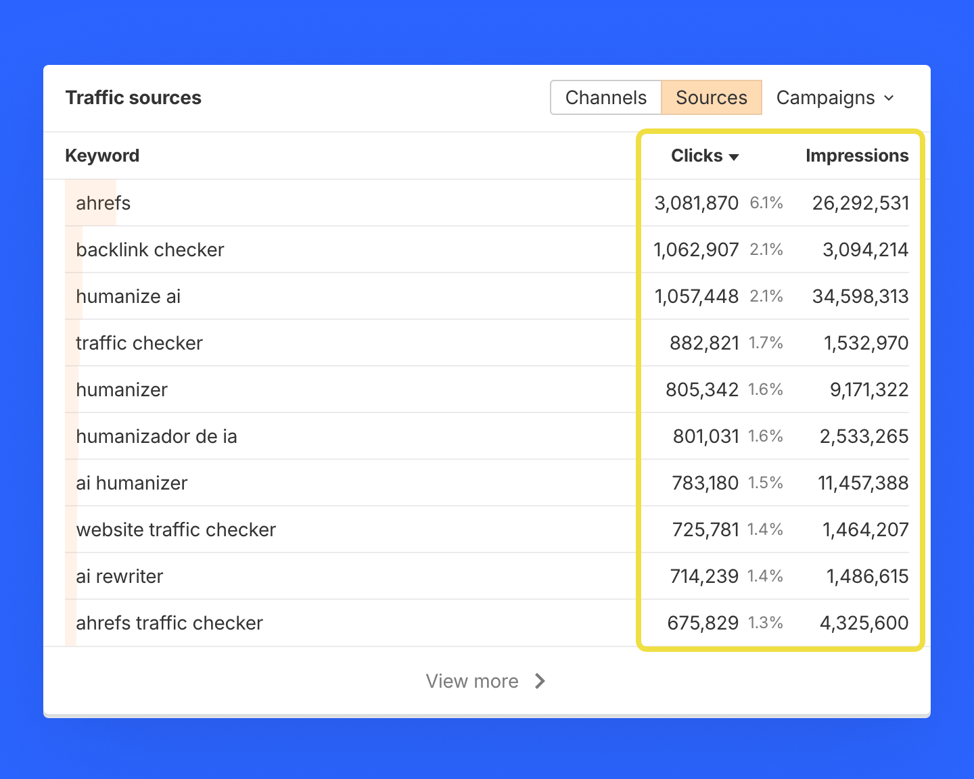Click the clicks value 801,031
Image resolution: width=974 pixels, height=779 pixels.
(706, 436)
